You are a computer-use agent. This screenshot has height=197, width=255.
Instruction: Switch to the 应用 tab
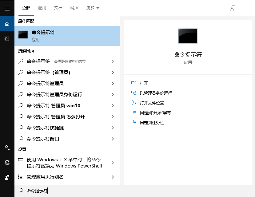(x=42, y=8)
